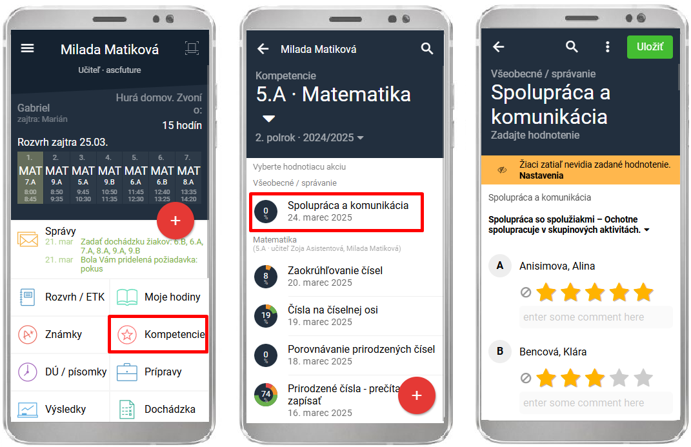Clear rating for Bencová, Klára
691x447 pixels.
click(x=525, y=378)
